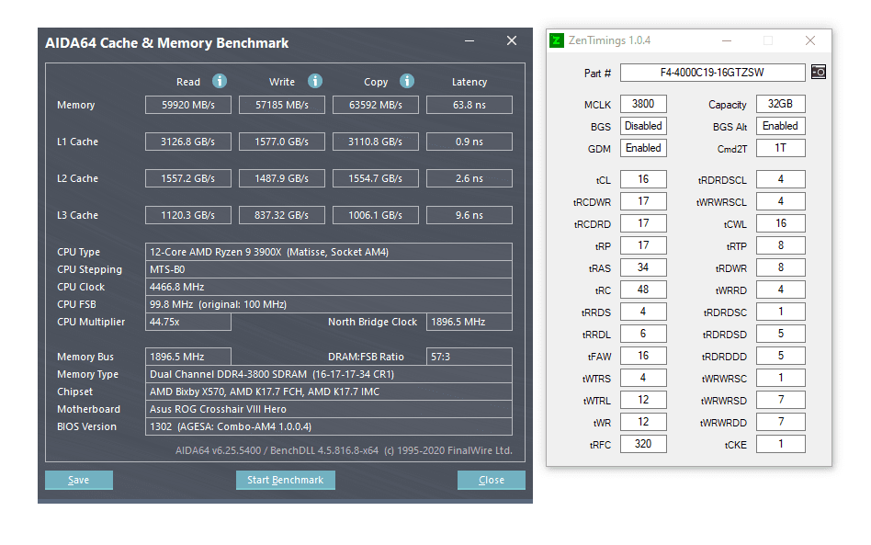The height and width of the screenshot is (545, 871).
Task: Click the L1 Cache latency 0.9 ns
Action: (x=469, y=142)
